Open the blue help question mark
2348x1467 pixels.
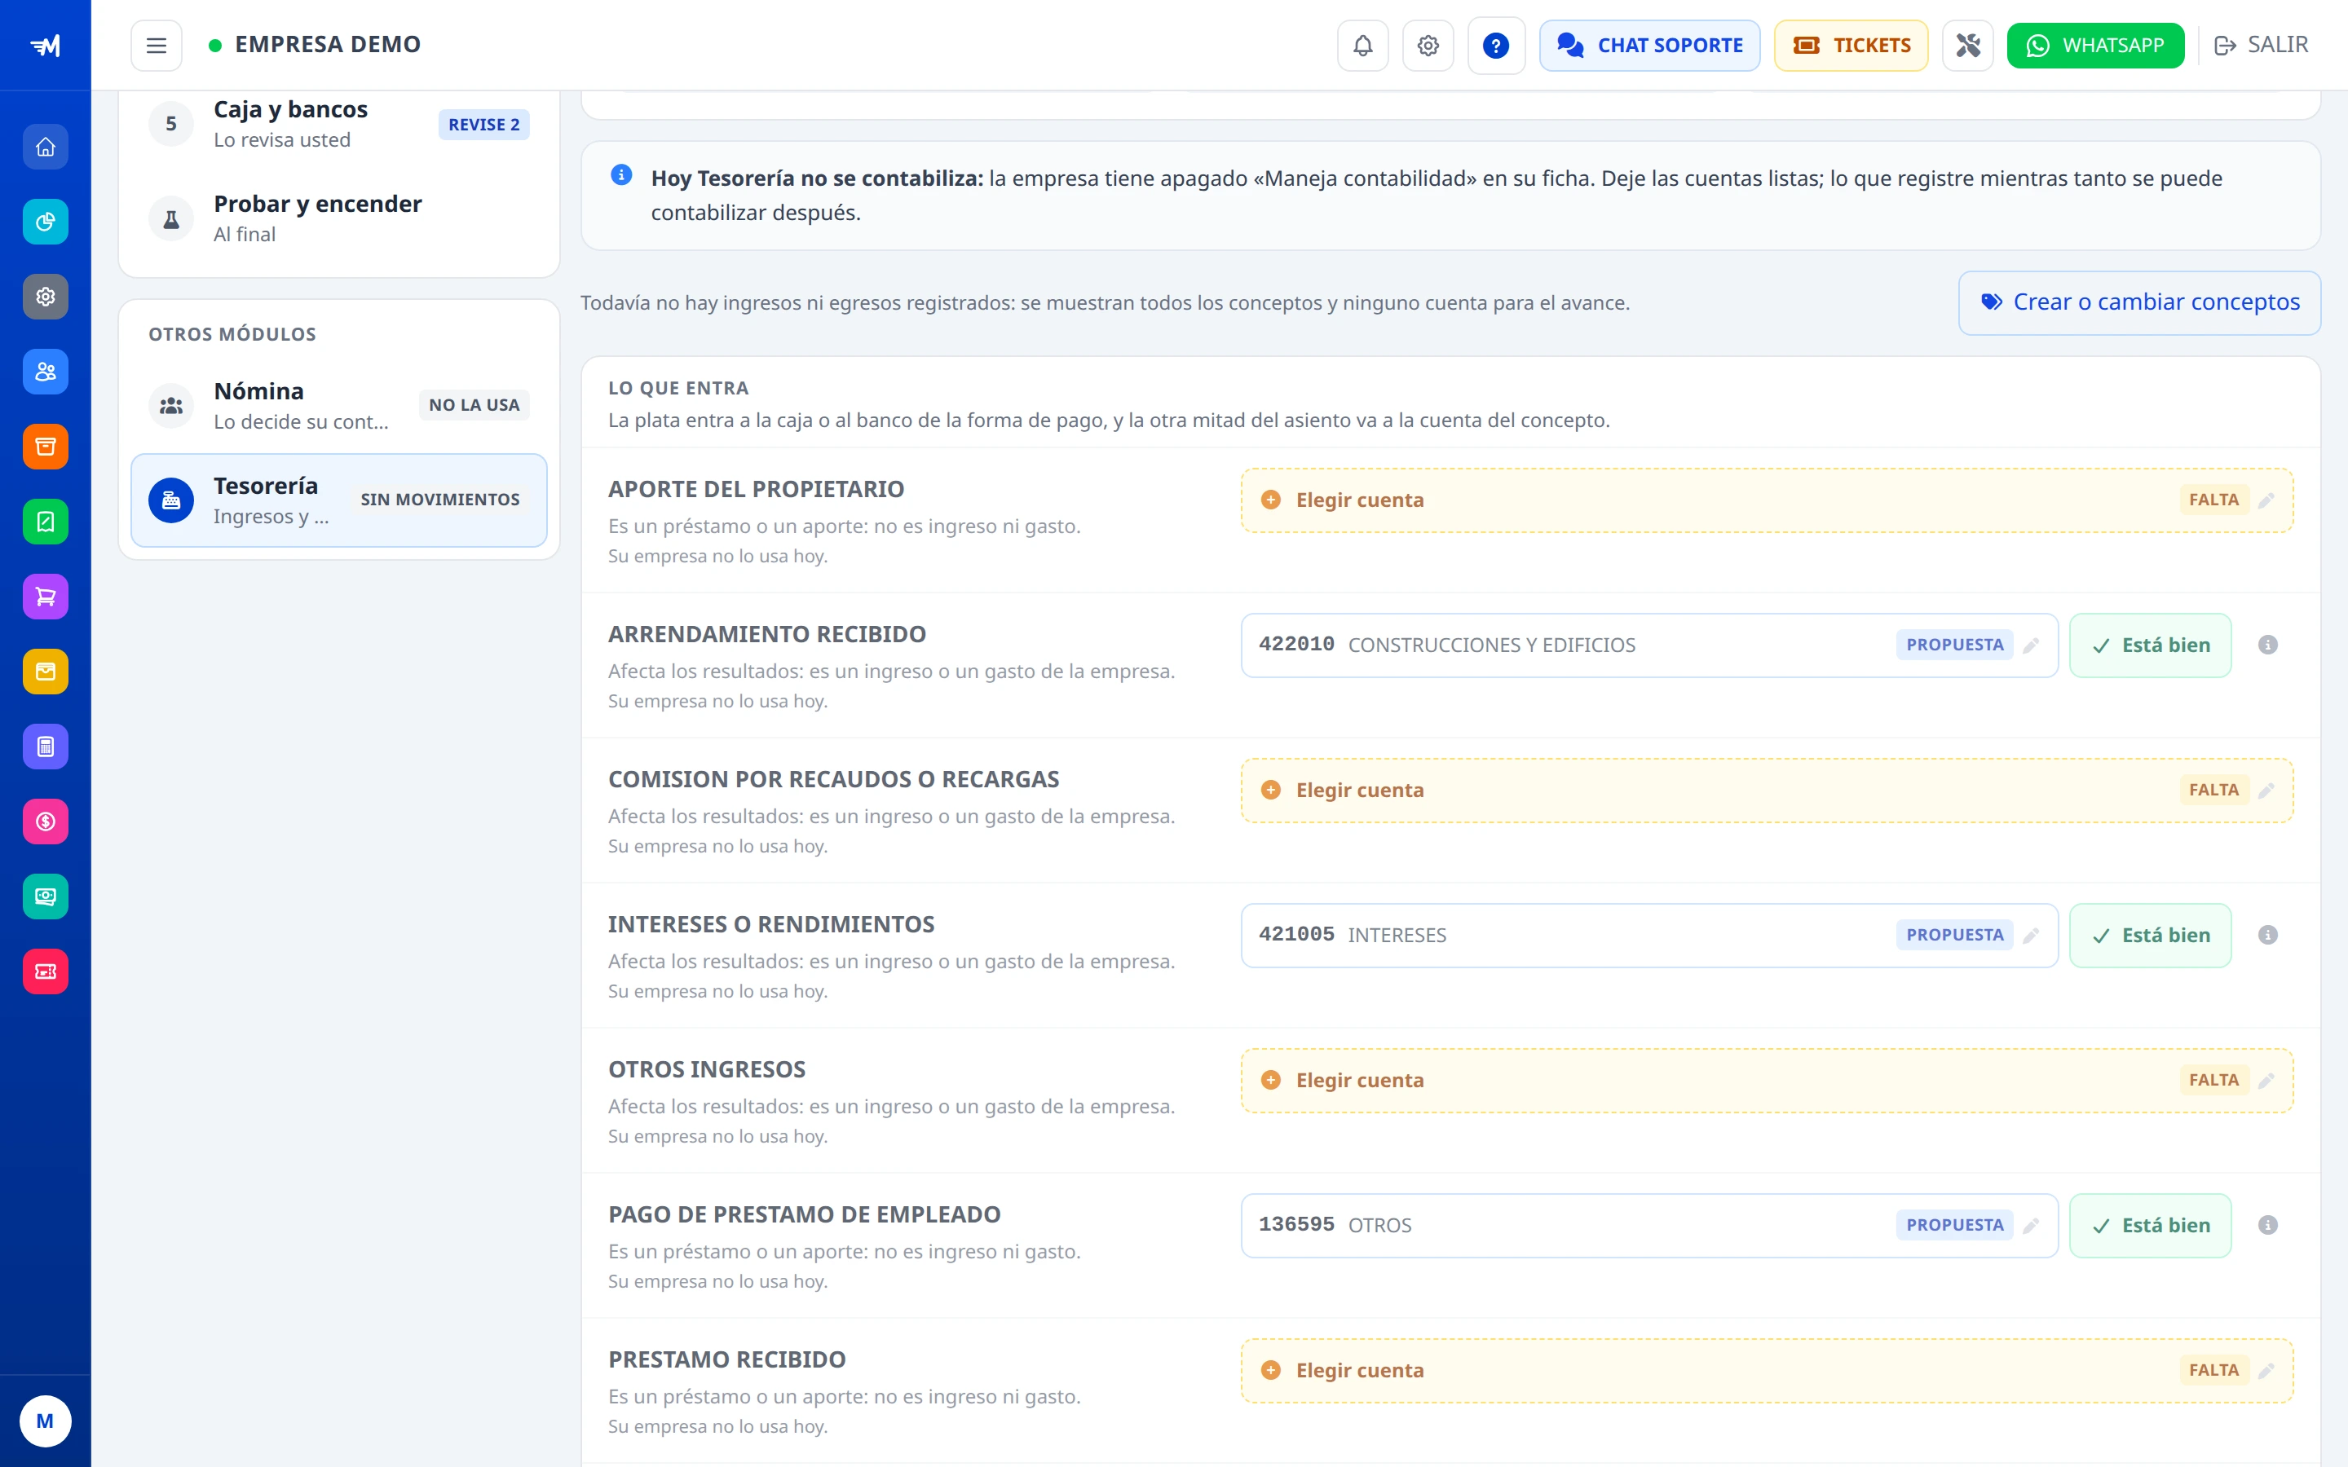tap(1496, 46)
